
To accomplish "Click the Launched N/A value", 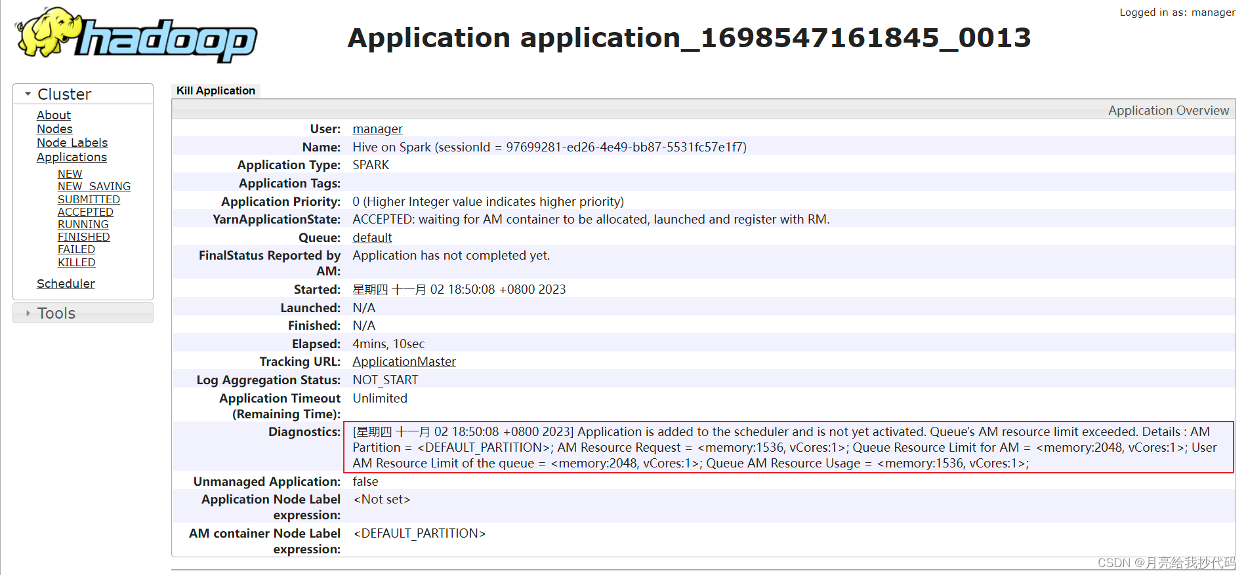I will tap(363, 308).
